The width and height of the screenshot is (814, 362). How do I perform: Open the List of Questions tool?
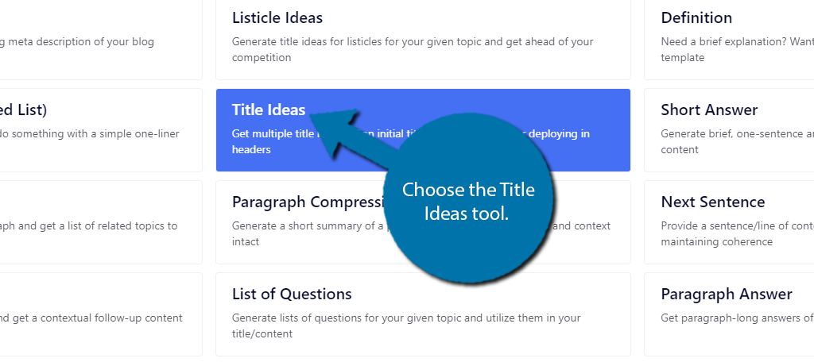pyautogui.click(x=423, y=314)
